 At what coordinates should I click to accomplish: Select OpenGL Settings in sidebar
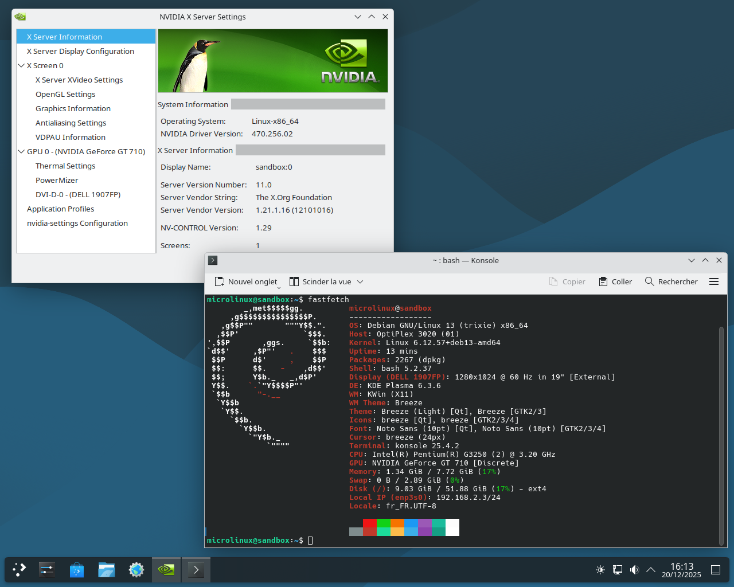[65, 94]
